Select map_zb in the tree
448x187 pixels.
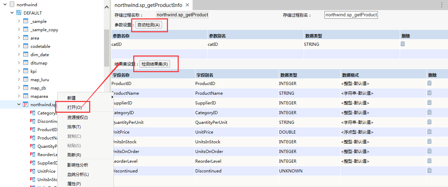click(38, 88)
